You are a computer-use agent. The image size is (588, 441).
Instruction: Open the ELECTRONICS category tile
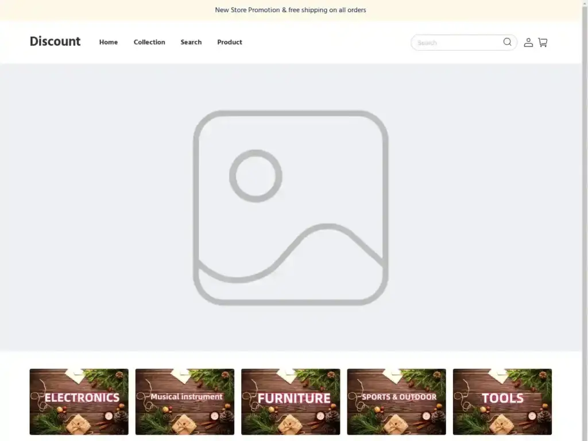click(79, 402)
